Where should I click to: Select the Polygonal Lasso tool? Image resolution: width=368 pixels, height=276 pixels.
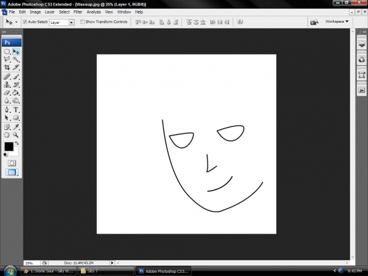tap(7, 59)
